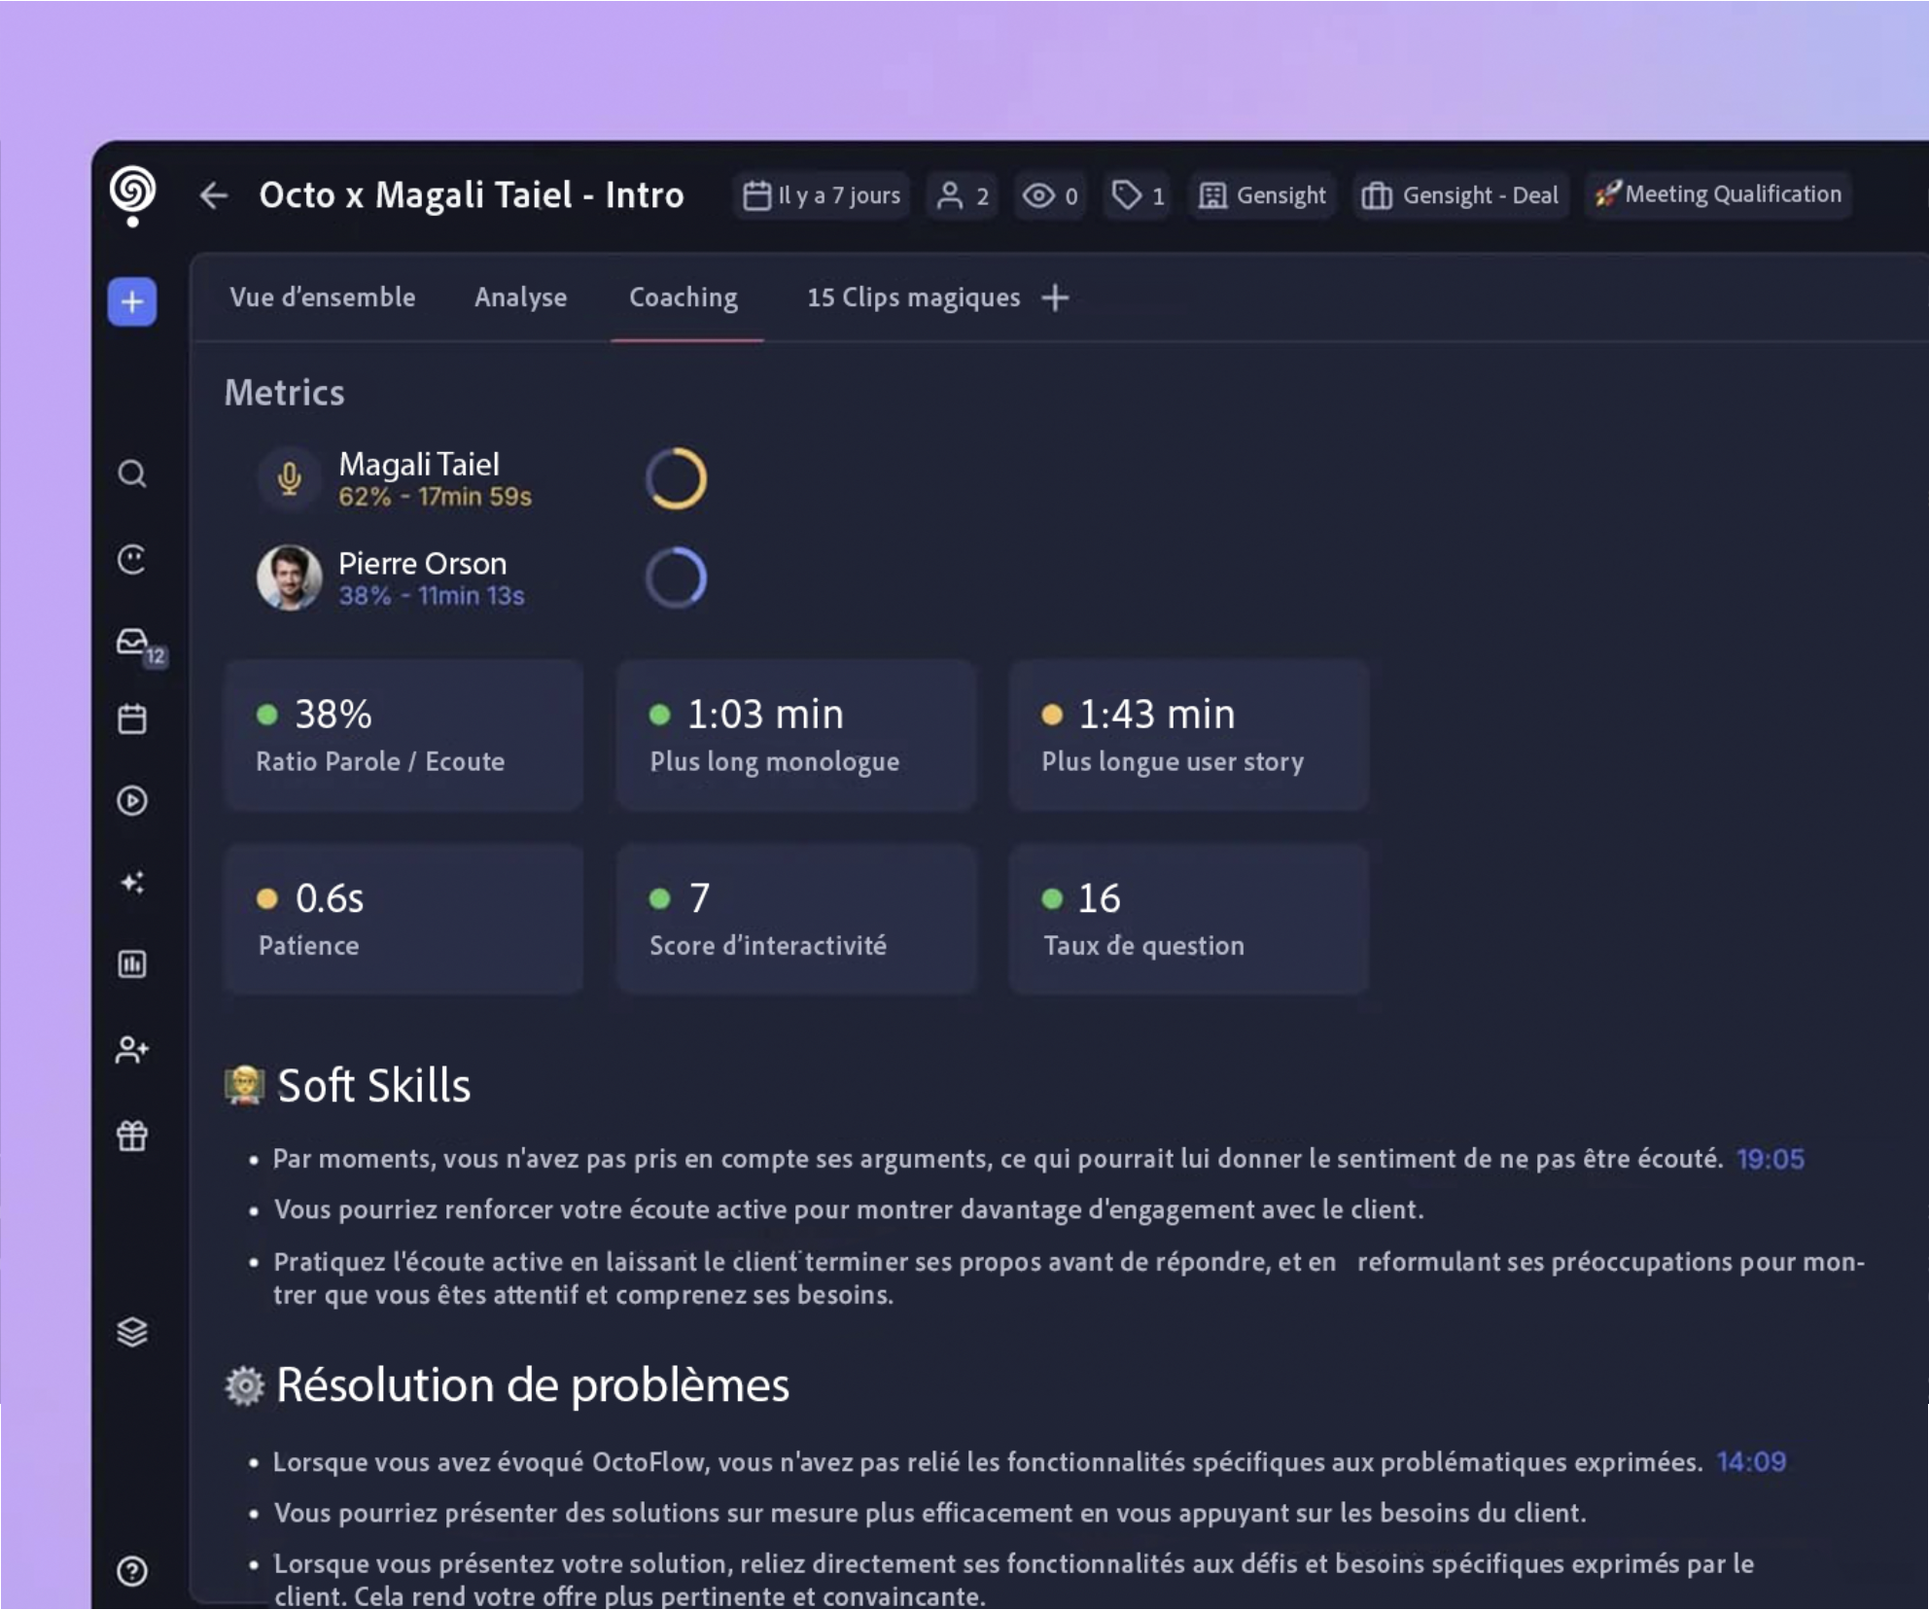Screen dimensions: 1929x1610
Task: Click the play circle sidebar icon
Action: (x=132, y=801)
